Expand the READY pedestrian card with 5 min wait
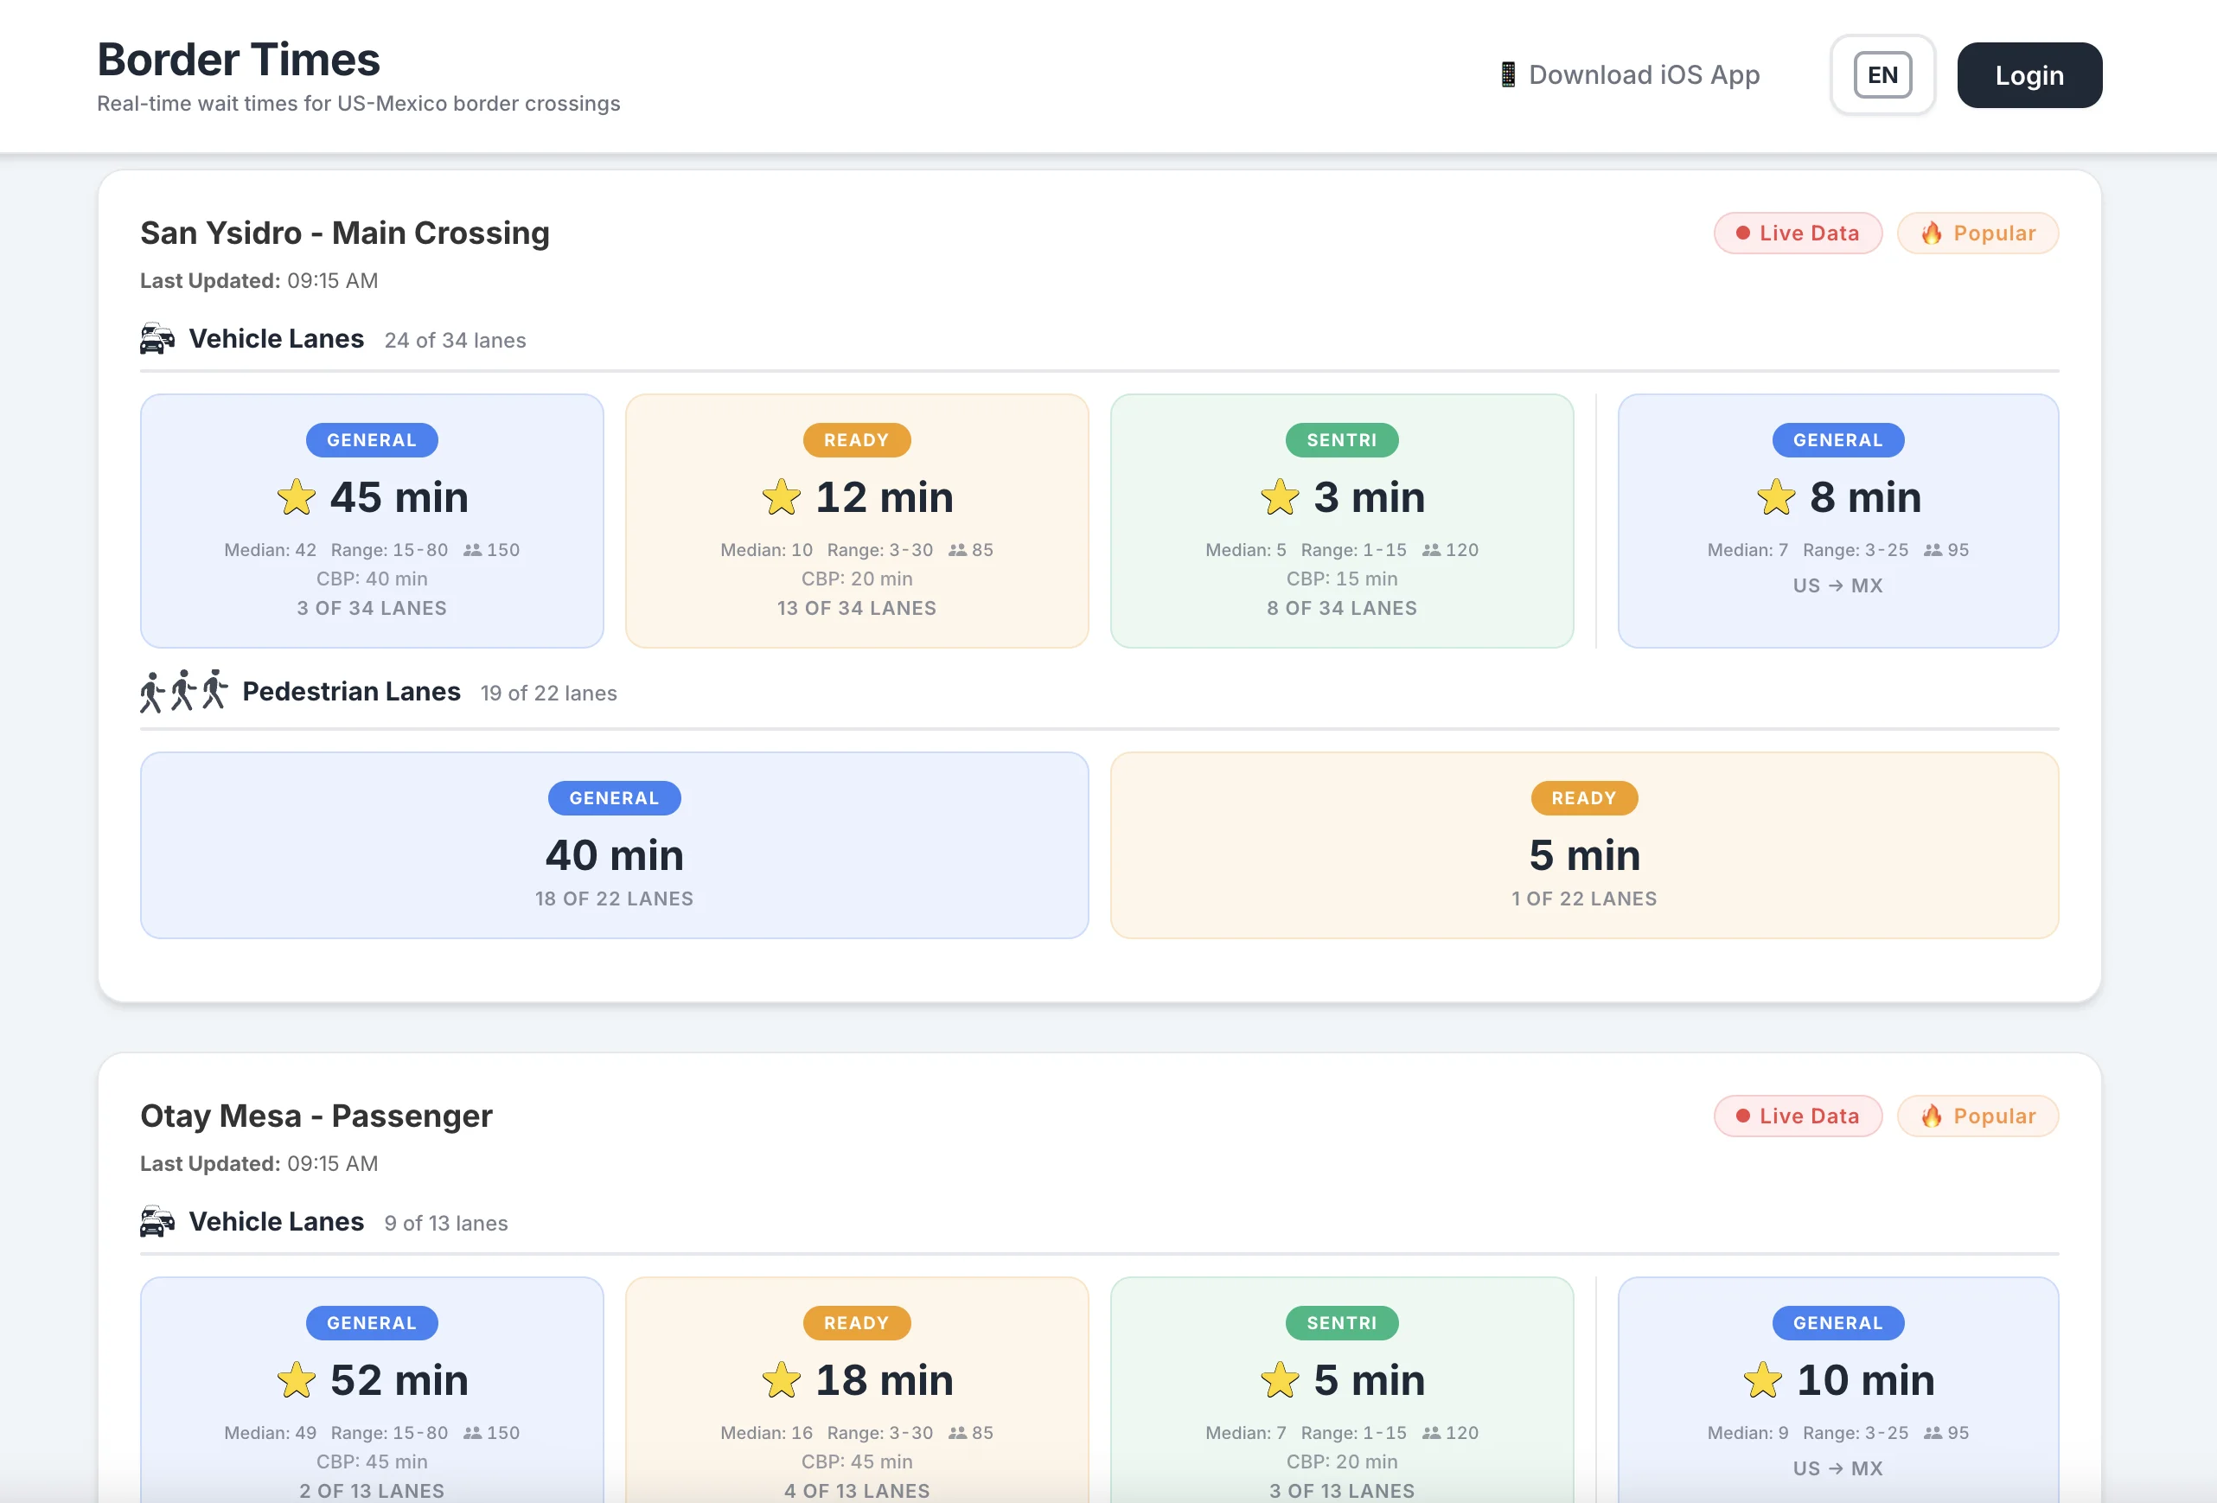Screen dimensions: 2217x1503 [1583, 846]
